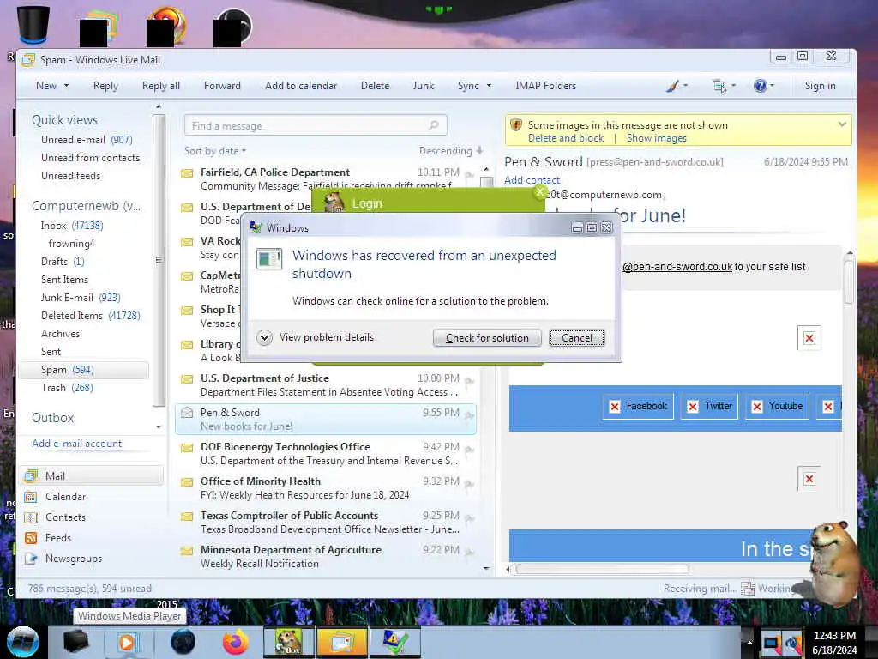Switch to Newsgroups view
The width and height of the screenshot is (878, 659).
coord(74,558)
